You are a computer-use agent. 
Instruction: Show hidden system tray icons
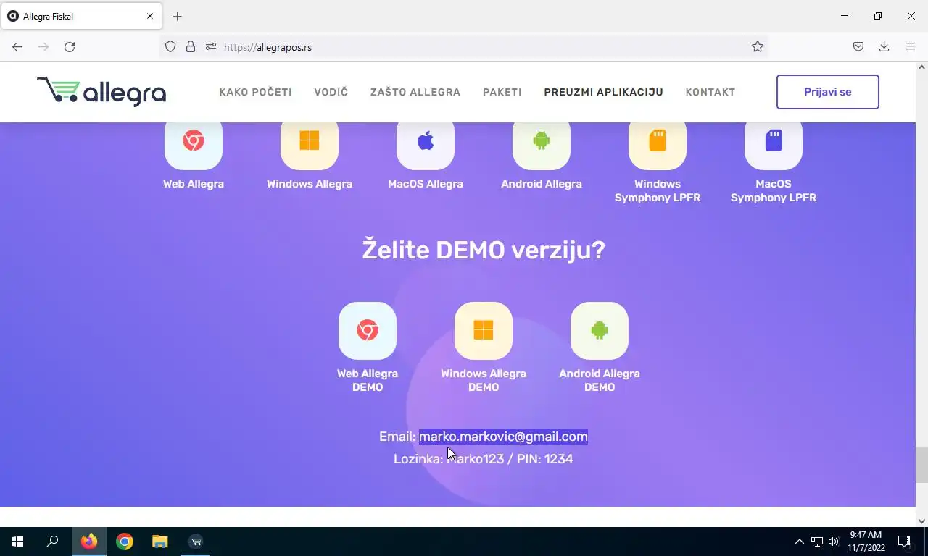coord(800,542)
